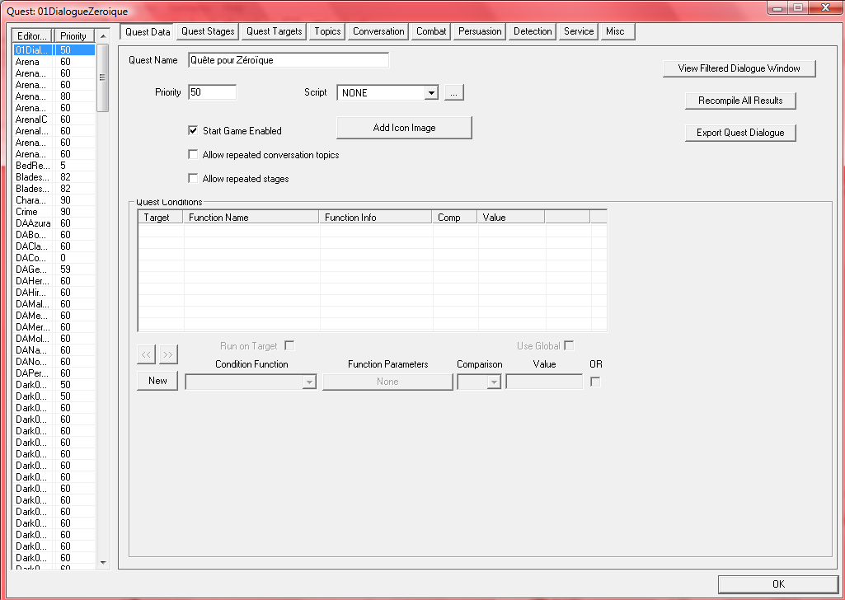This screenshot has height=600, width=845.
Task: Click Export Quest Dialogue button
Action: 740,133
